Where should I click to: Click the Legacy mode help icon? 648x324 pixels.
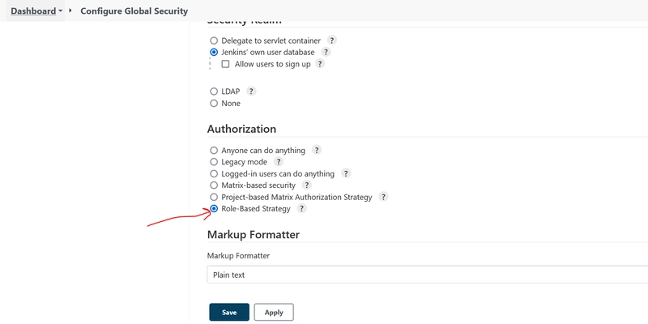[279, 162]
